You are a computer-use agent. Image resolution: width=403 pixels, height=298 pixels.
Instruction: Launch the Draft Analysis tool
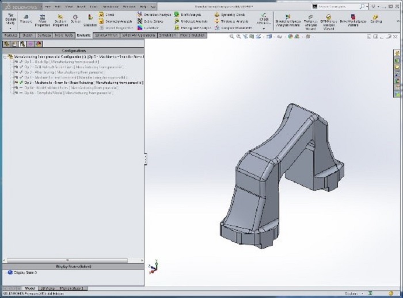(187, 14)
